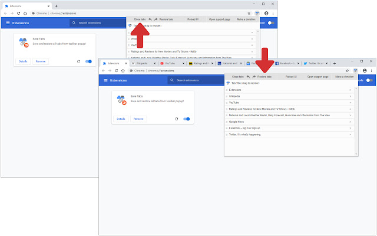Click home icon in front window toolbar
The width and height of the screenshot is (377, 236).
(123, 71)
